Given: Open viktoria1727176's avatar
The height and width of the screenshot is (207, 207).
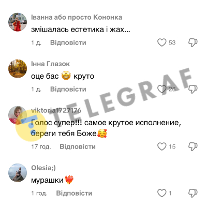Looking at the screenshot, I should tap(18, 115).
